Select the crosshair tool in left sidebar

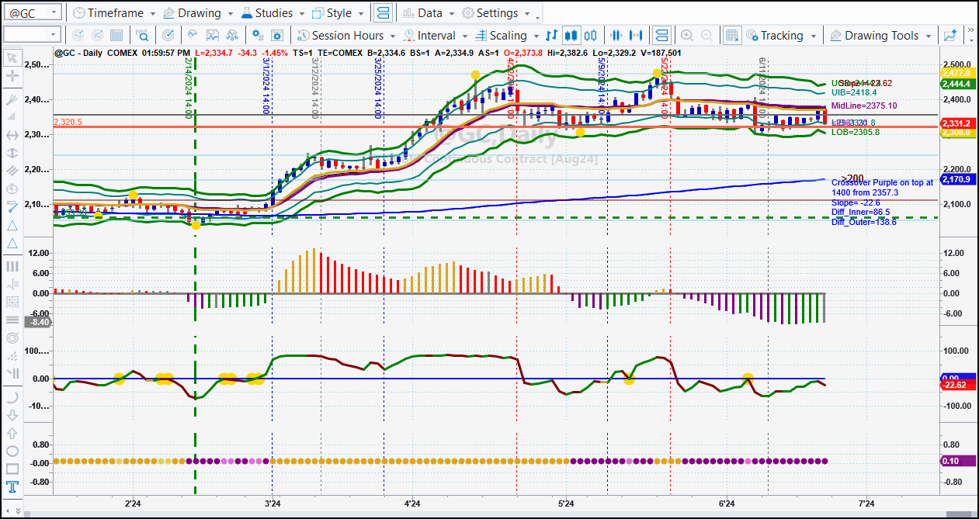12,76
